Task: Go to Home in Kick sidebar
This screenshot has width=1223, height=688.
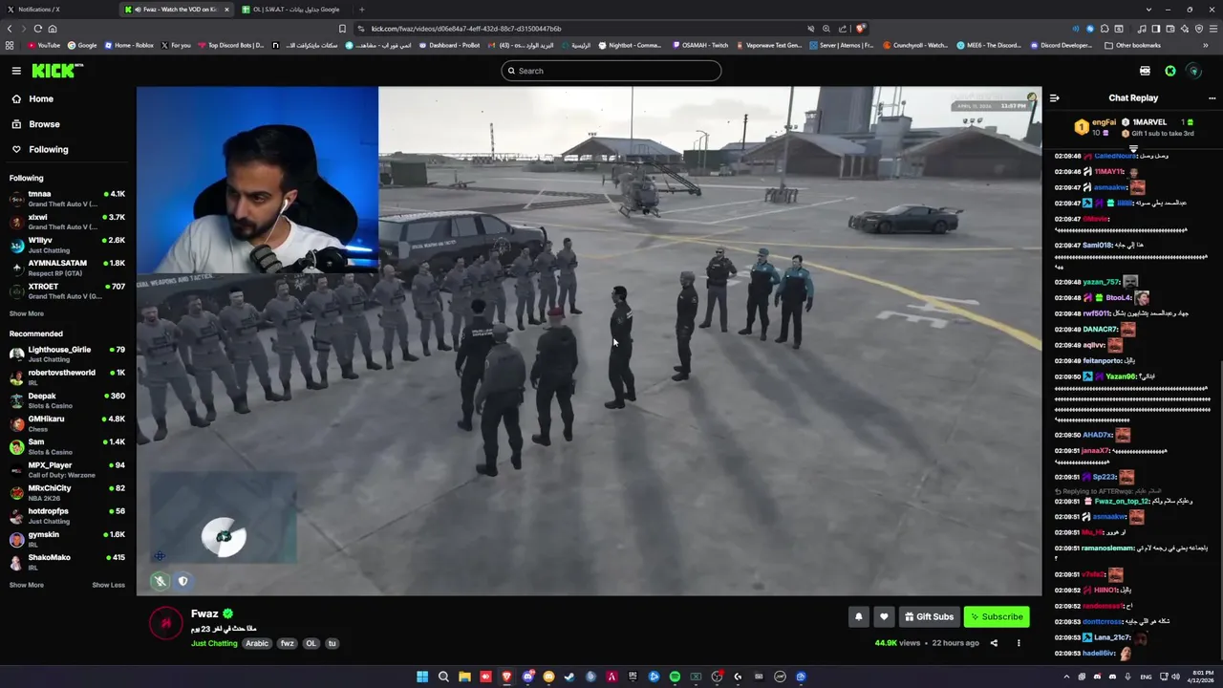Action: click(x=65, y=98)
